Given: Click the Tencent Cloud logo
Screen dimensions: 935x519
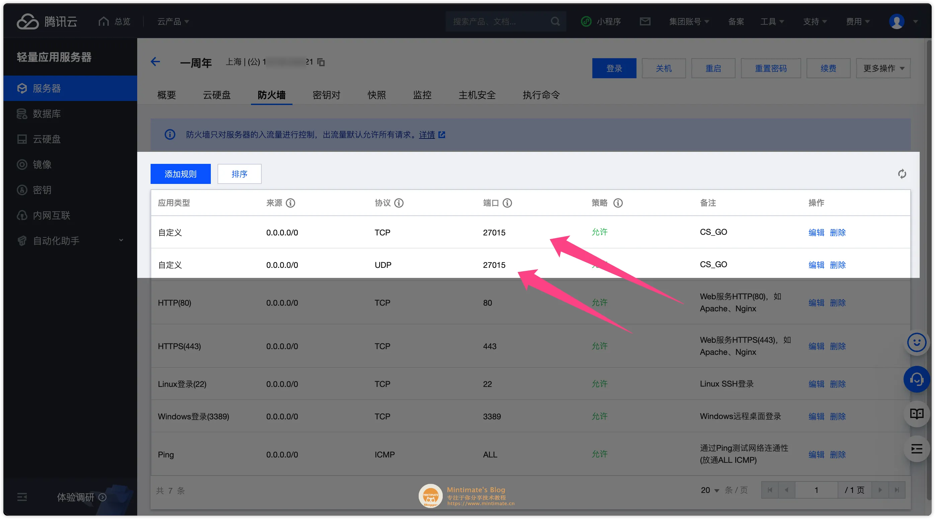Looking at the screenshot, I should (x=47, y=21).
